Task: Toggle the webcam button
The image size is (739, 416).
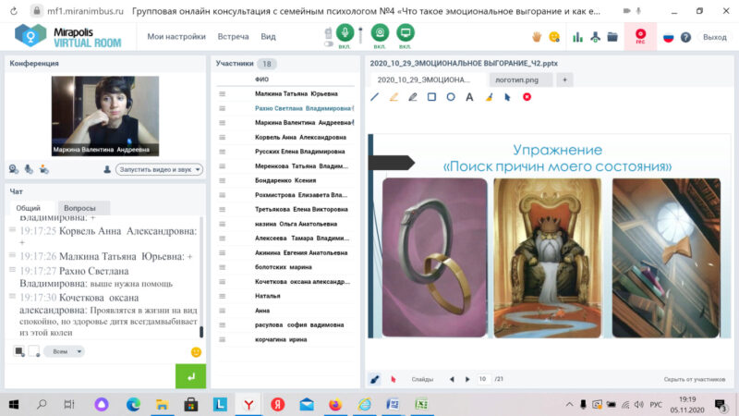Action: click(x=380, y=32)
